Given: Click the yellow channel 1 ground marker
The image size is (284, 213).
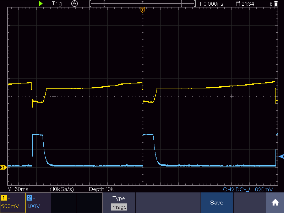Looking at the screenshot, I should click(3, 167).
